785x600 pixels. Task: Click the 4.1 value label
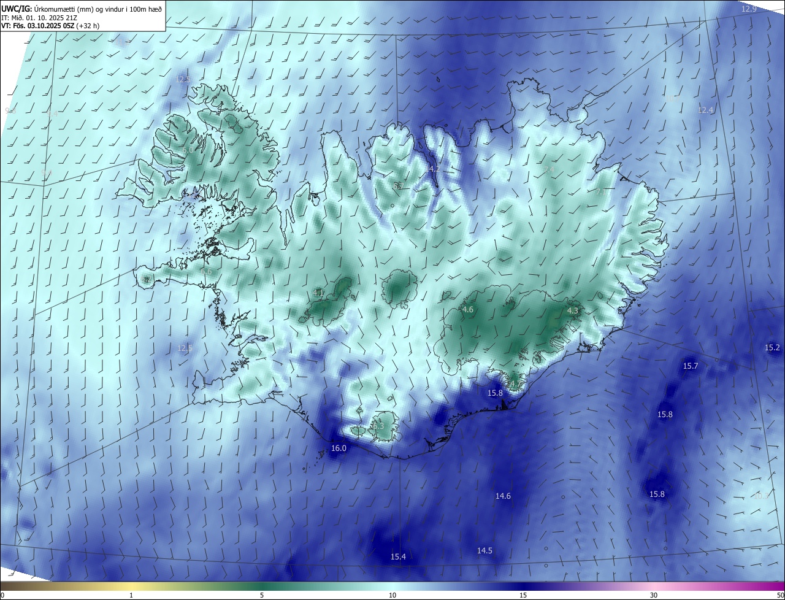(x=318, y=293)
